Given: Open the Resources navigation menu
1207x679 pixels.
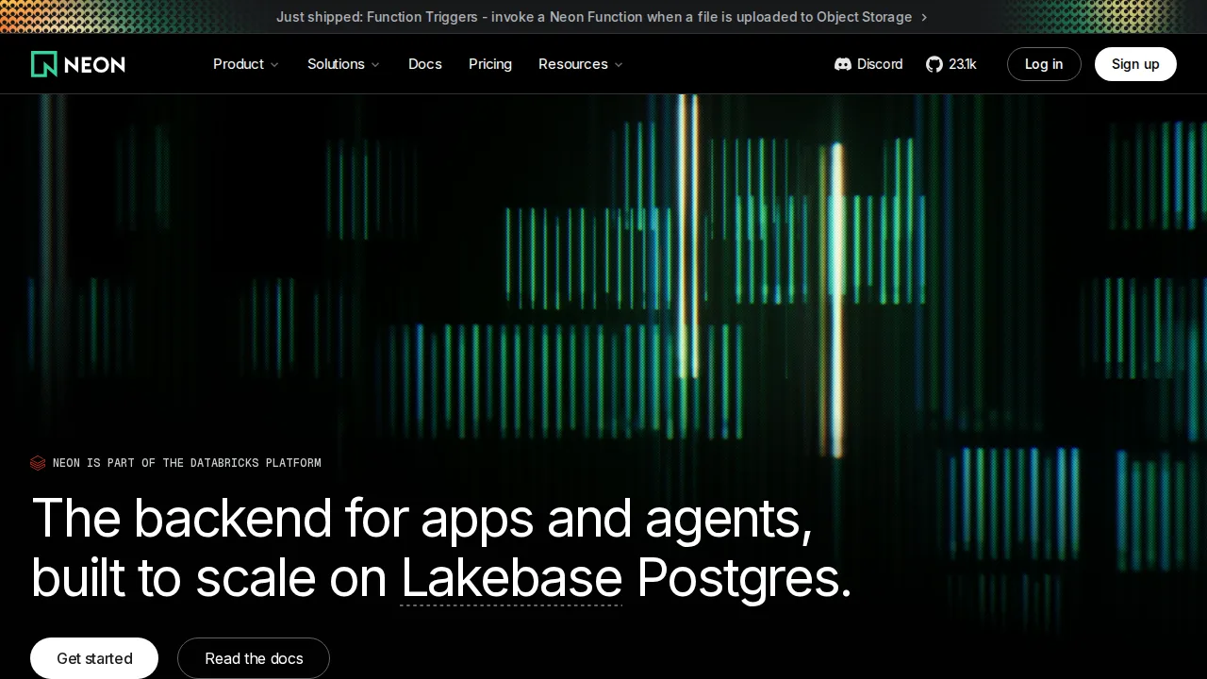Looking at the screenshot, I should coord(581,64).
